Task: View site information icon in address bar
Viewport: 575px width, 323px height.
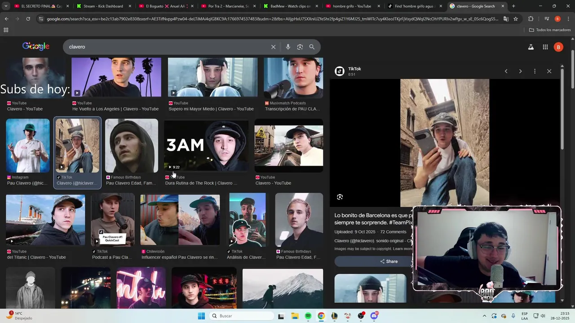Action: click(x=41, y=19)
